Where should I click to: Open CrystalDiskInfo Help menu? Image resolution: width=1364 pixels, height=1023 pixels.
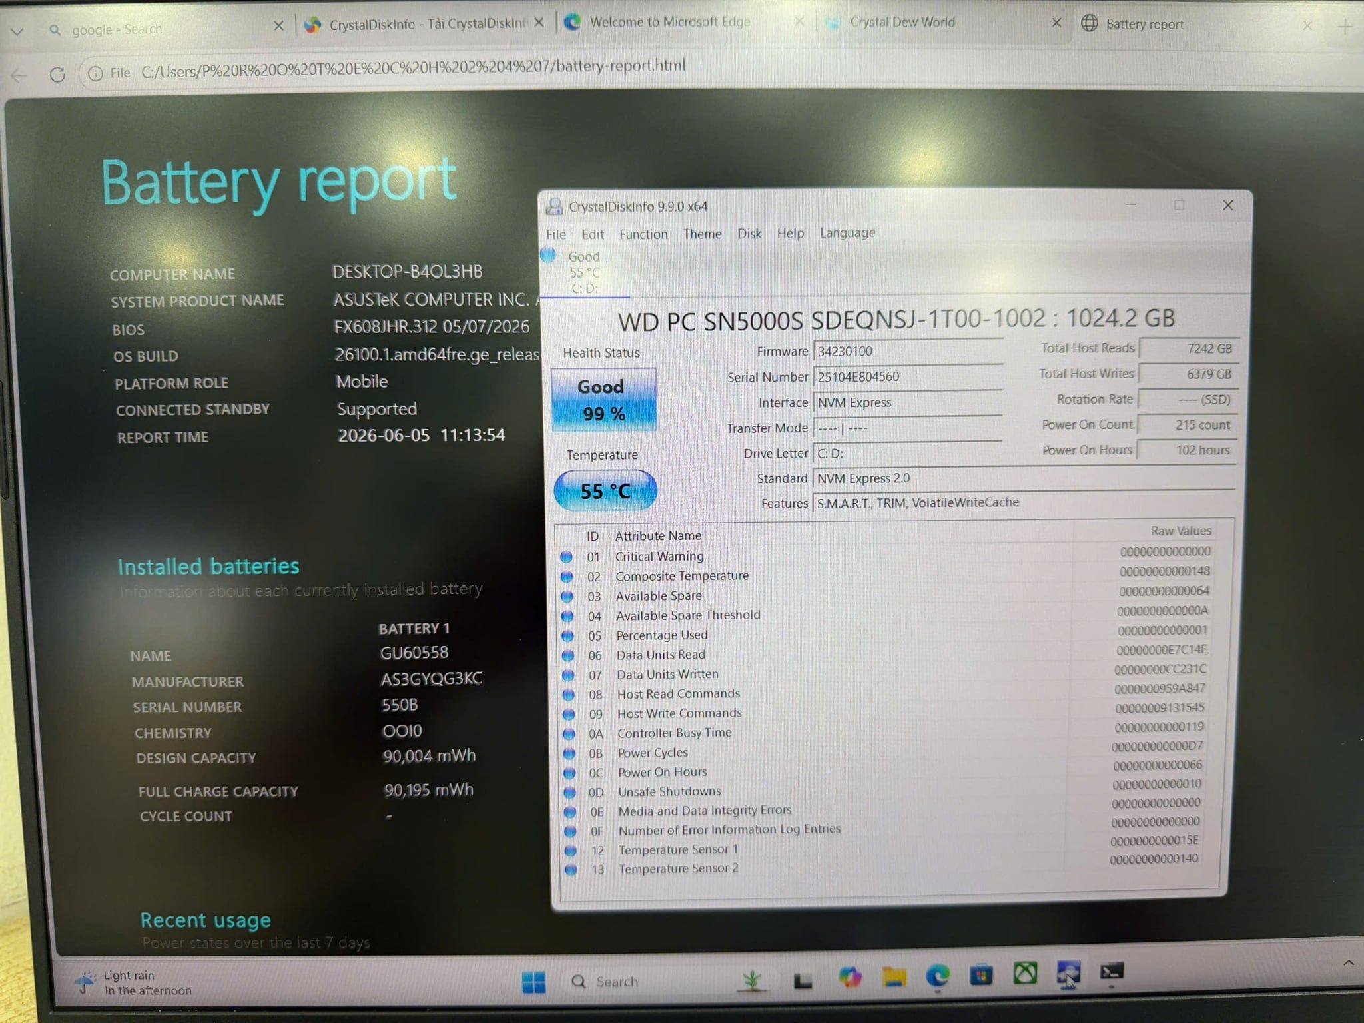(791, 233)
